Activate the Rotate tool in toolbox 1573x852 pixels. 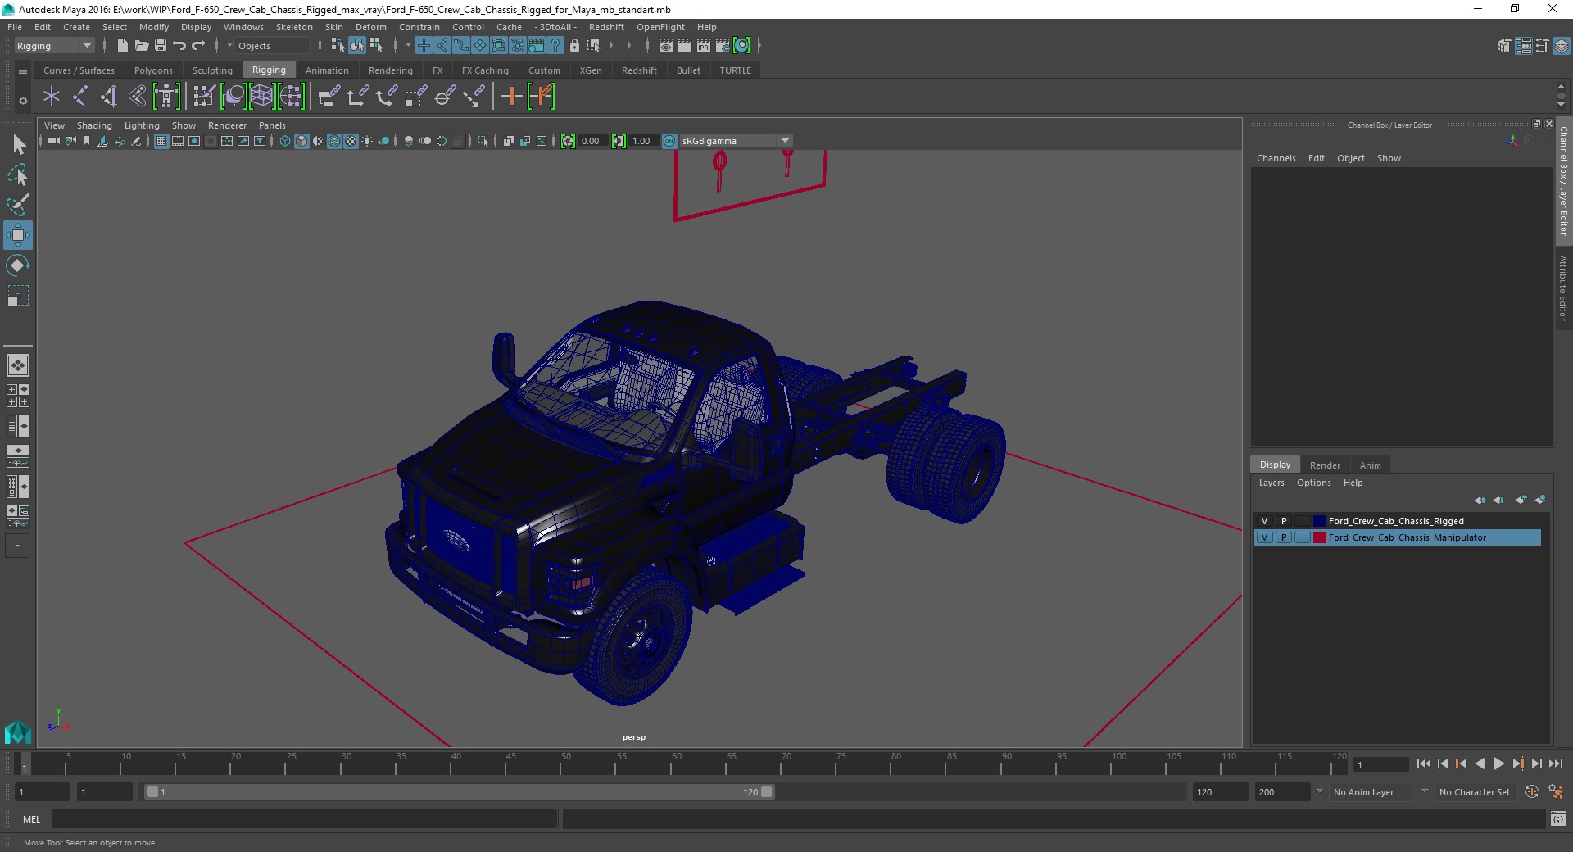pos(18,265)
